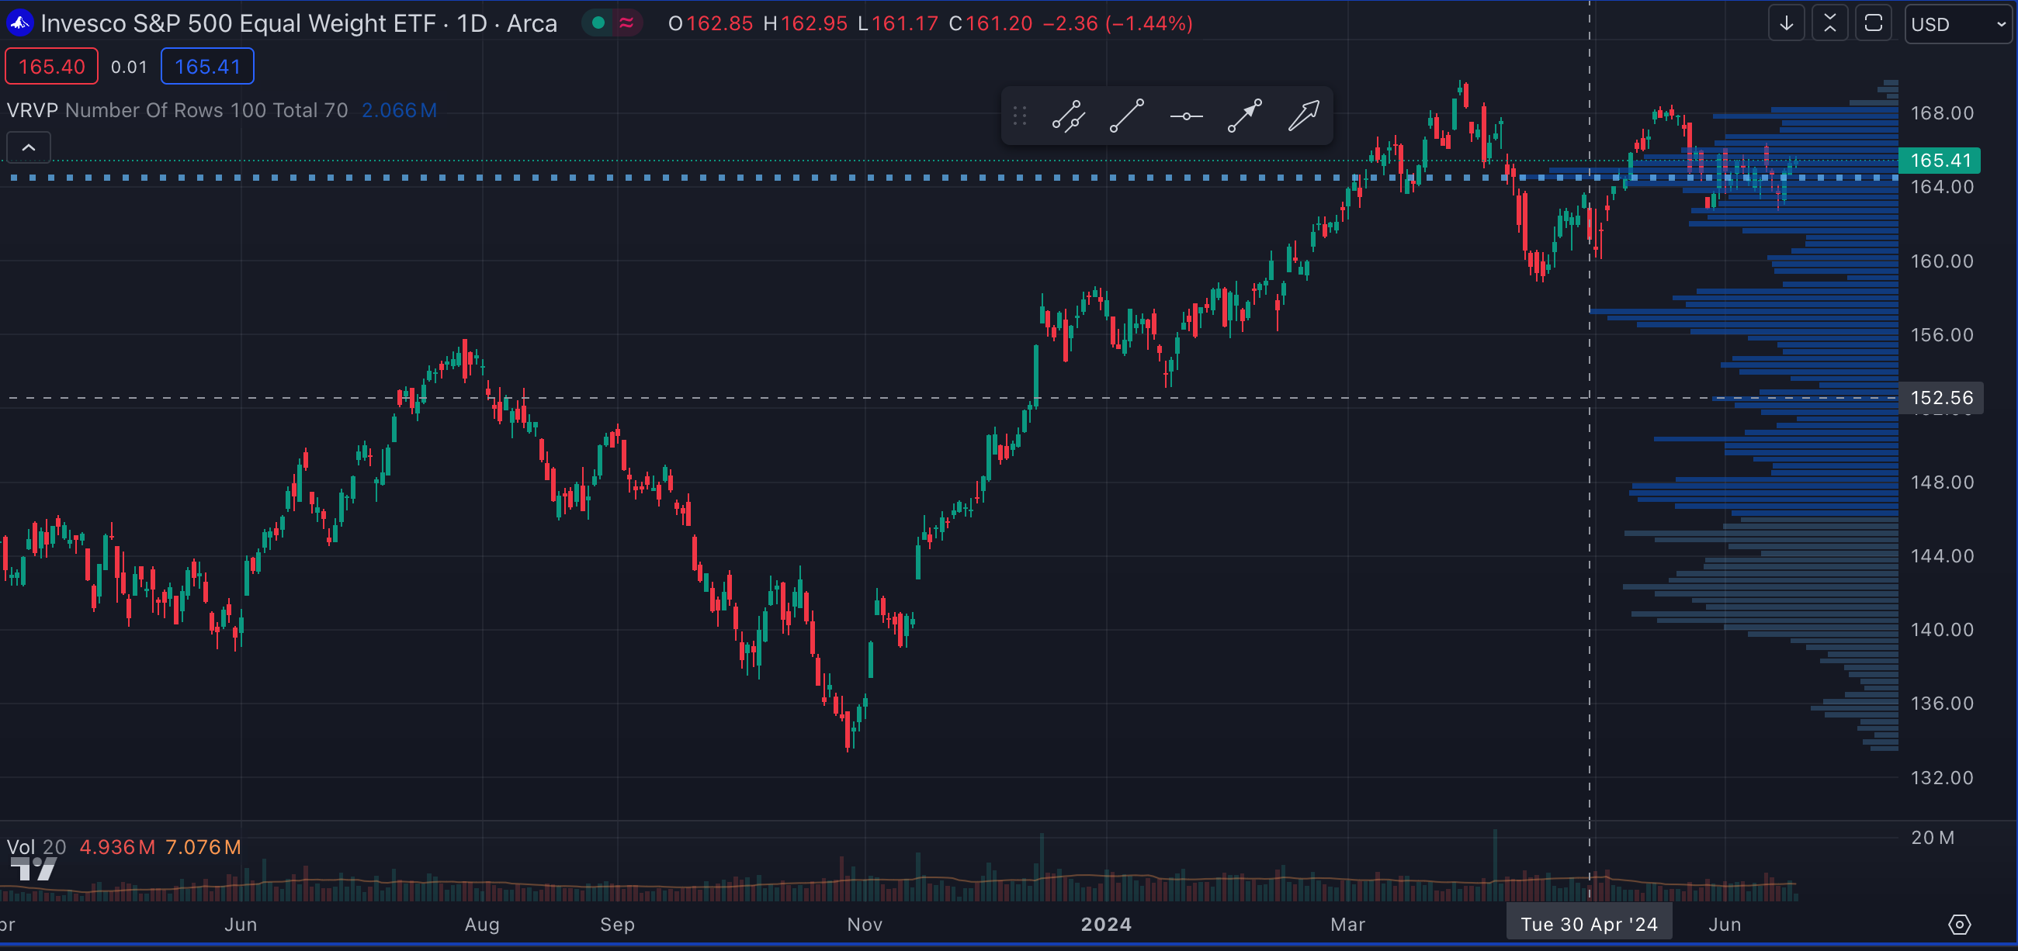The image size is (2018, 951).
Task: Click the VRVP indicator legend label
Action: click(x=32, y=110)
